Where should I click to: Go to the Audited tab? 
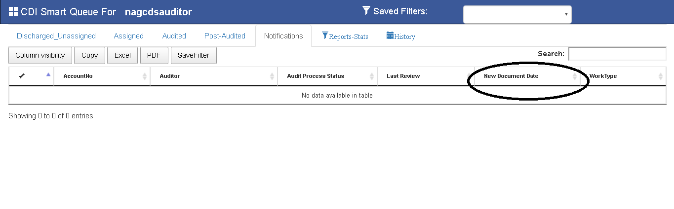[174, 36]
